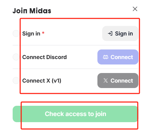The height and width of the screenshot is (130, 148).
Task: Click the Sign in text inside the gray button
Action: click(124, 34)
